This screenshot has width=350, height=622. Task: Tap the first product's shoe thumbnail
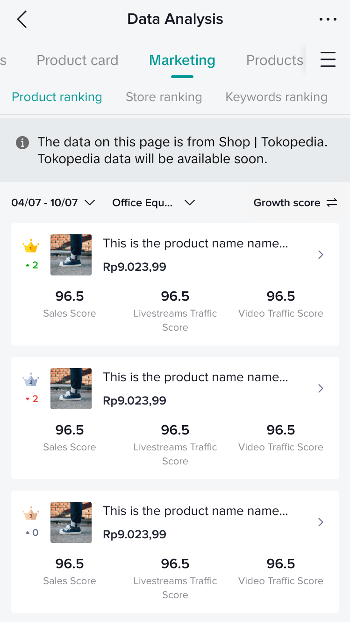coord(71,255)
